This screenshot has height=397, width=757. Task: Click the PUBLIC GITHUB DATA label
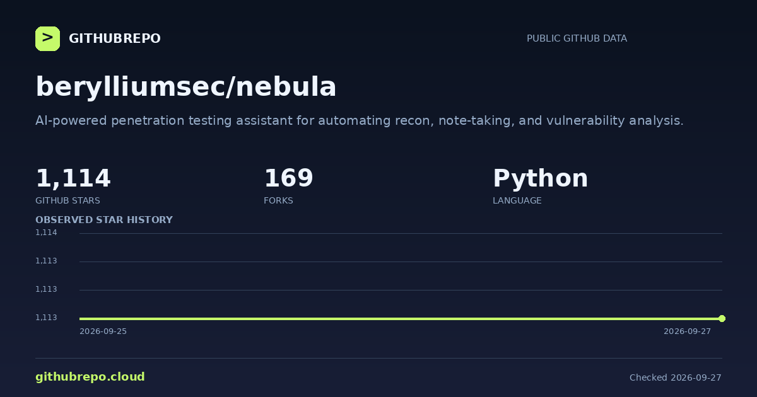tap(577, 38)
